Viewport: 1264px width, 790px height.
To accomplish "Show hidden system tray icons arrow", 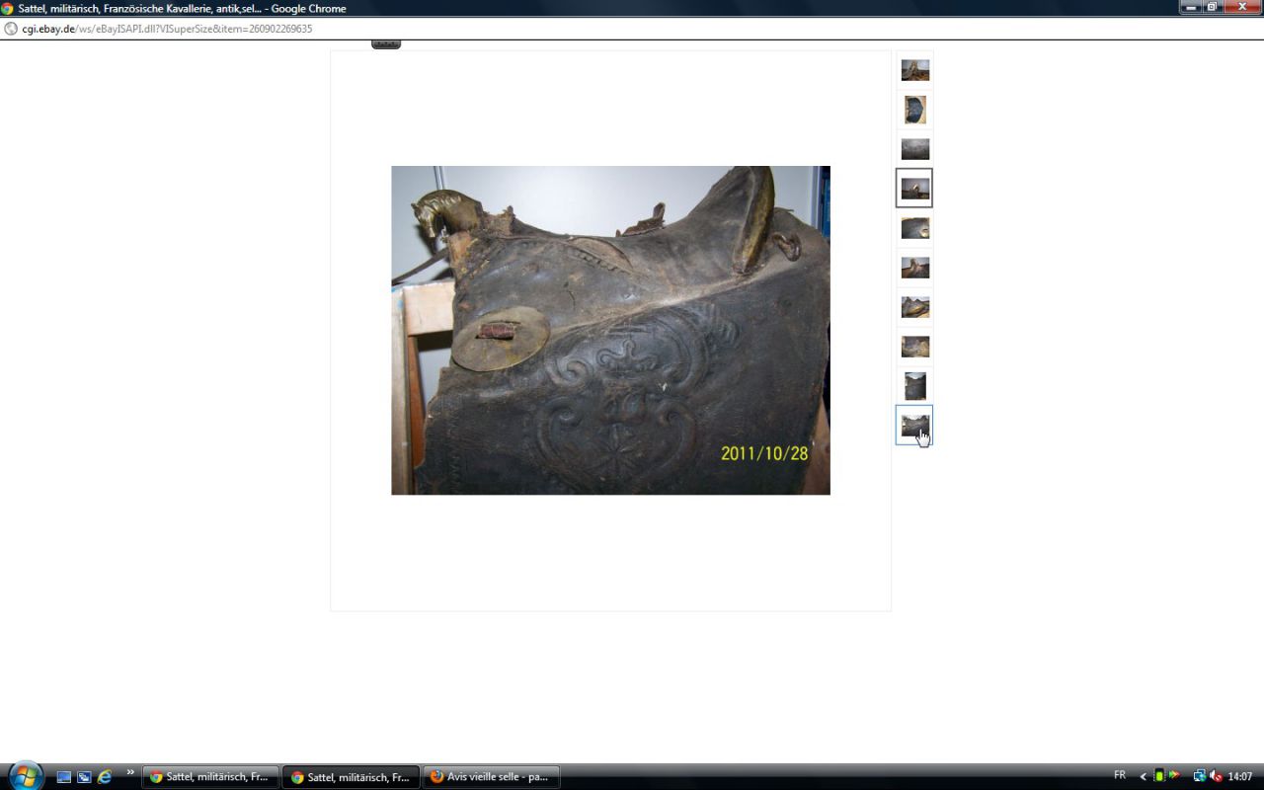I will click(x=1144, y=777).
